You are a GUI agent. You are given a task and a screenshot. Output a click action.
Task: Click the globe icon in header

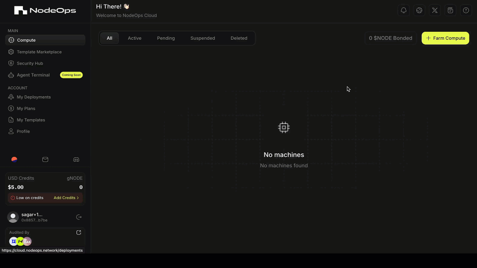[x=419, y=10]
